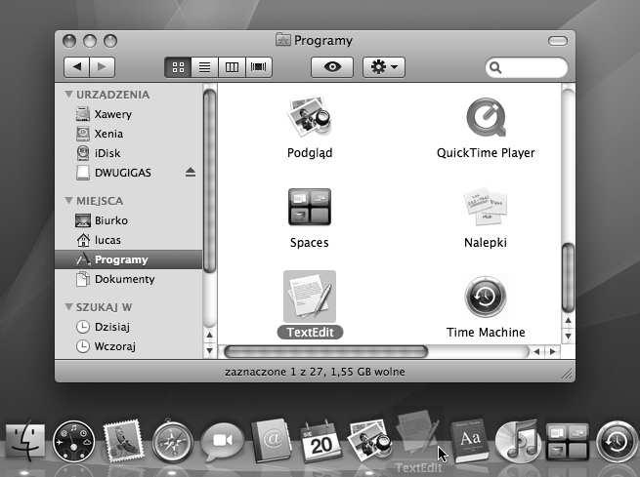
Task: Select DWUGIGAS in the sidebar
Action: coord(128,173)
